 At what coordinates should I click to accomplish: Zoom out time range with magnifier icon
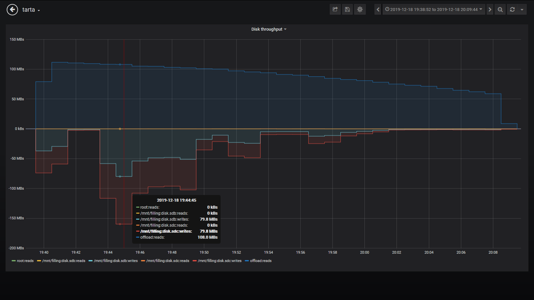point(500,9)
